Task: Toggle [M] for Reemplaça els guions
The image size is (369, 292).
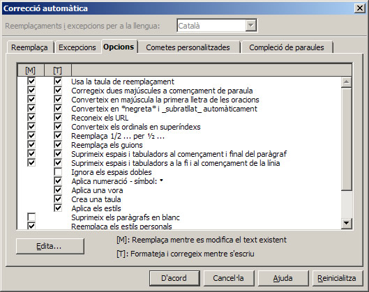Action: click(x=31, y=144)
